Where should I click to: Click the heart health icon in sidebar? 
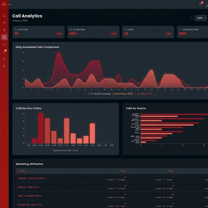point(4,23)
